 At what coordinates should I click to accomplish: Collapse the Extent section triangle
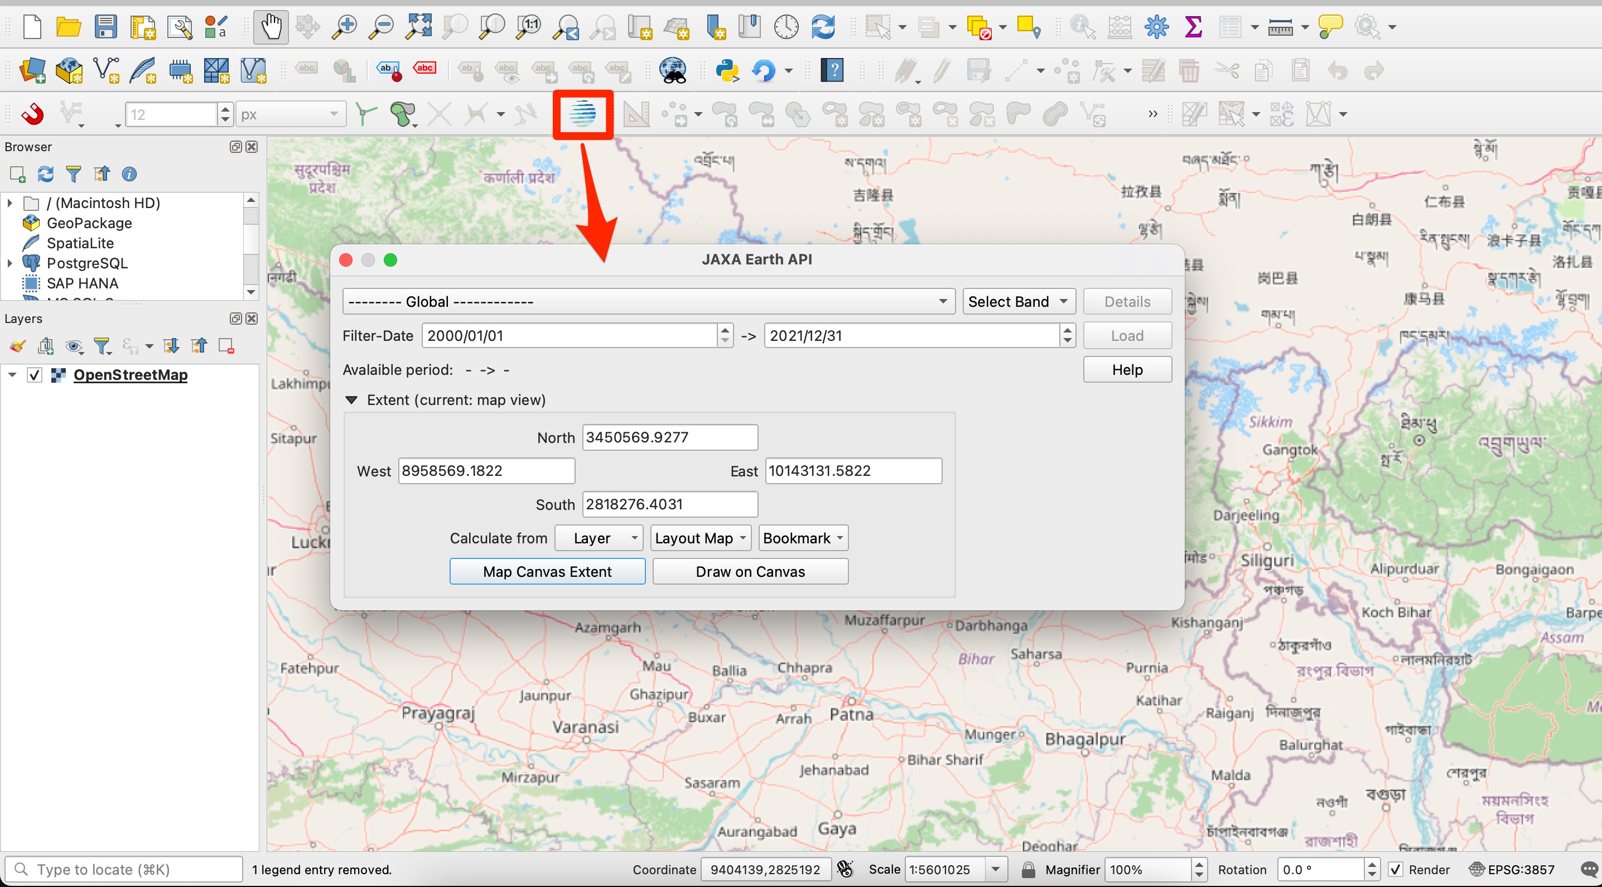pos(351,400)
